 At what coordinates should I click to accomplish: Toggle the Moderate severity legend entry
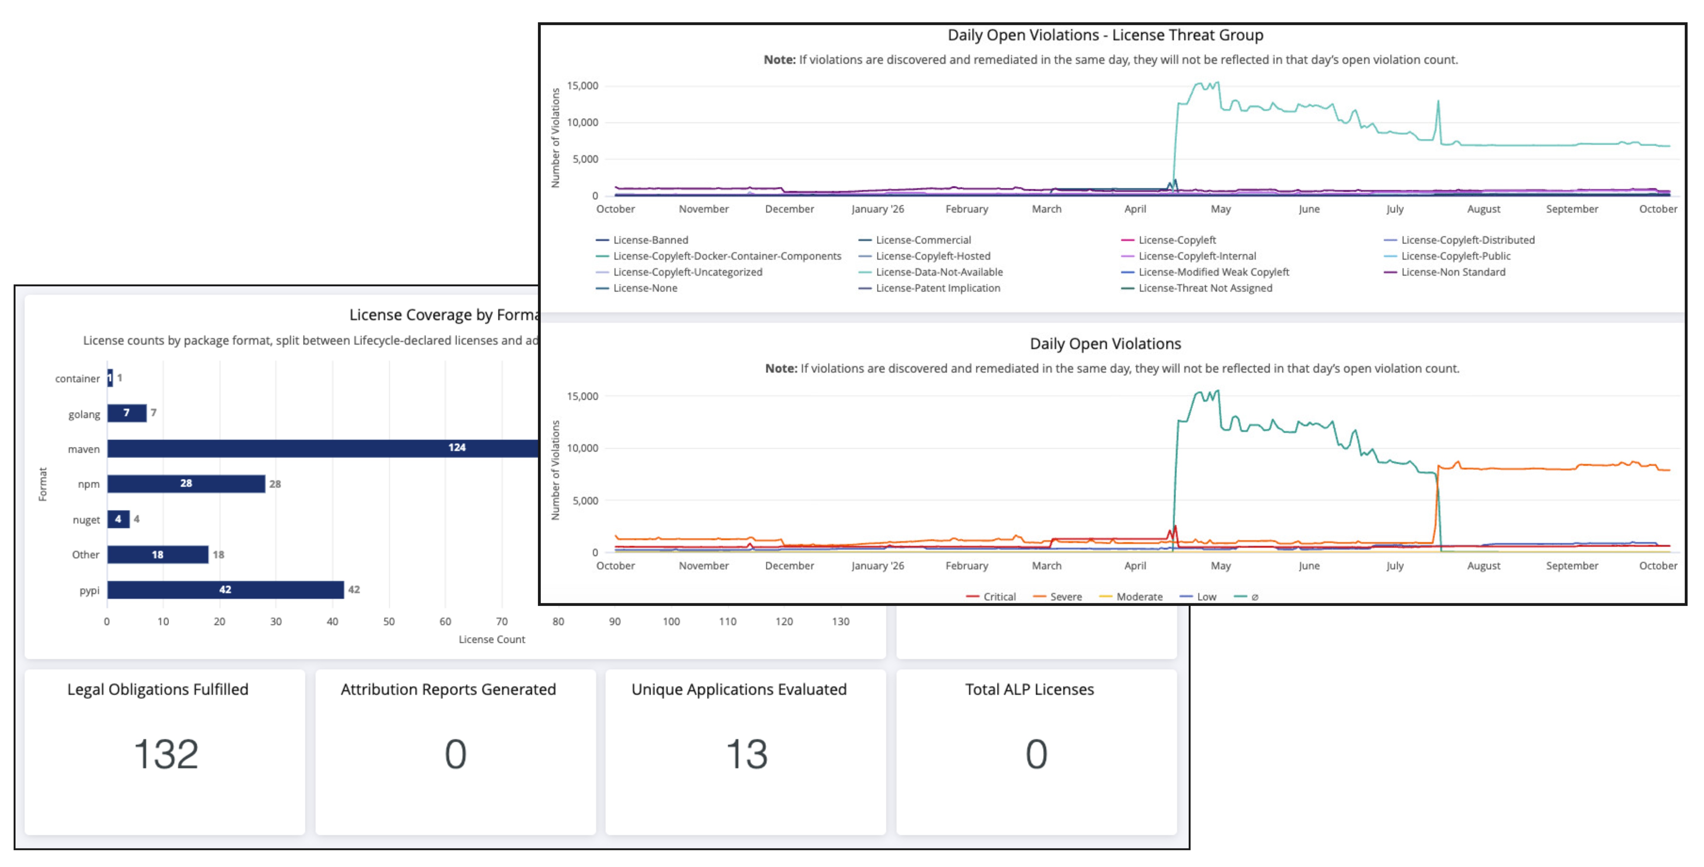pyautogui.click(x=1131, y=597)
